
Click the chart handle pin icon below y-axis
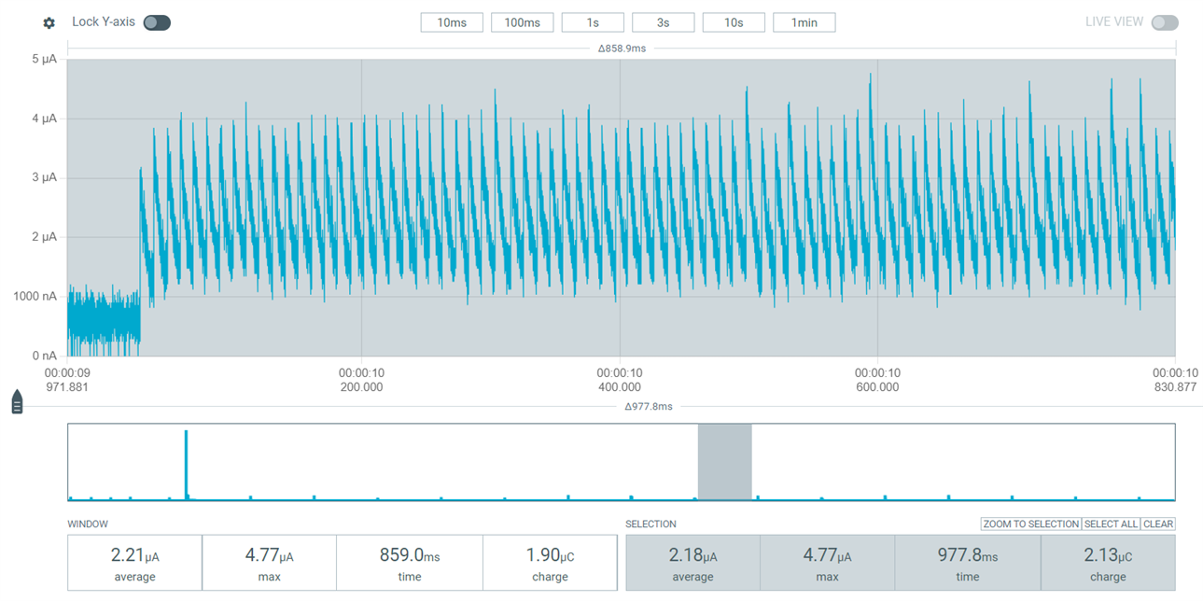point(16,401)
